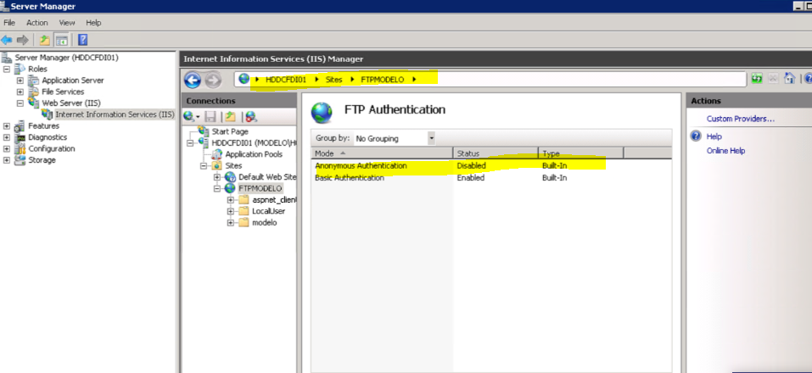Select the HDDCFDI01 (MODELO) server node

pyautogui.click(x=254, y=142)
